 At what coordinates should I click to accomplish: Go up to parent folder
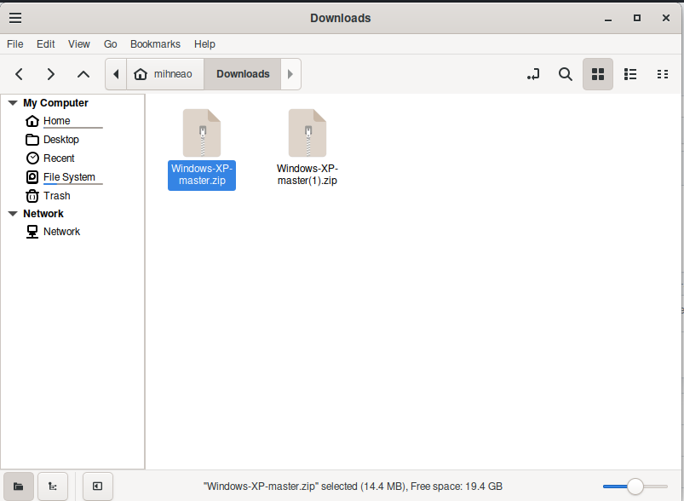click(x=83, y=74)
